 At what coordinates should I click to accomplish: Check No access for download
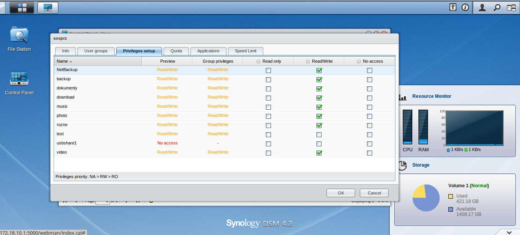point(369,98)
